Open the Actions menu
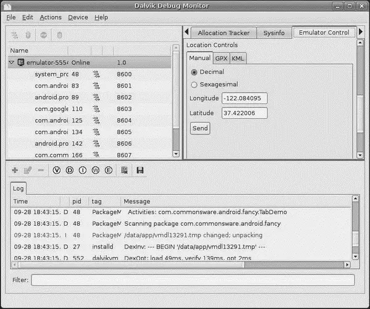Viewport: 370px width, 309px height. (x=51, y=17)
